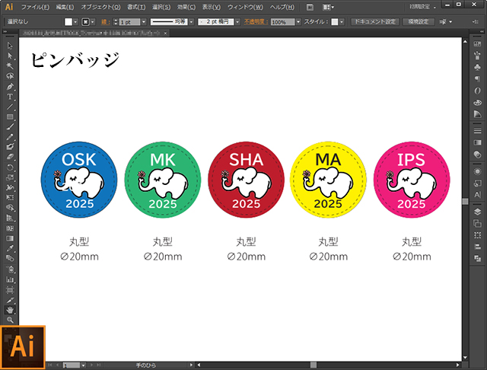The height and width of the screenshot is (370, 487).
Task: Pick the Rectangle tool
Action: [10, 116]
